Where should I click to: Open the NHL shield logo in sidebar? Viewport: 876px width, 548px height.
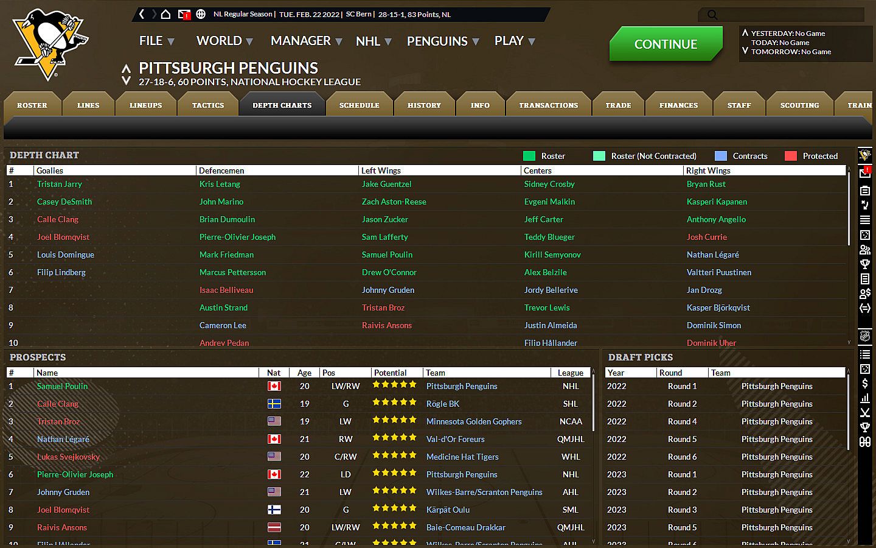pos(865,336)
